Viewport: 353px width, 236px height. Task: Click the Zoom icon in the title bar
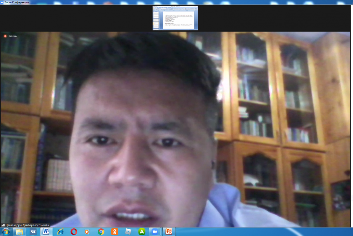[x=2, y=2]
